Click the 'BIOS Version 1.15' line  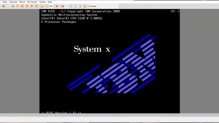[61, 112]
